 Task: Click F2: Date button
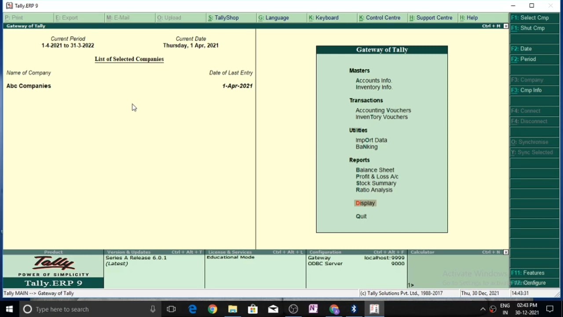click(534, 49)
